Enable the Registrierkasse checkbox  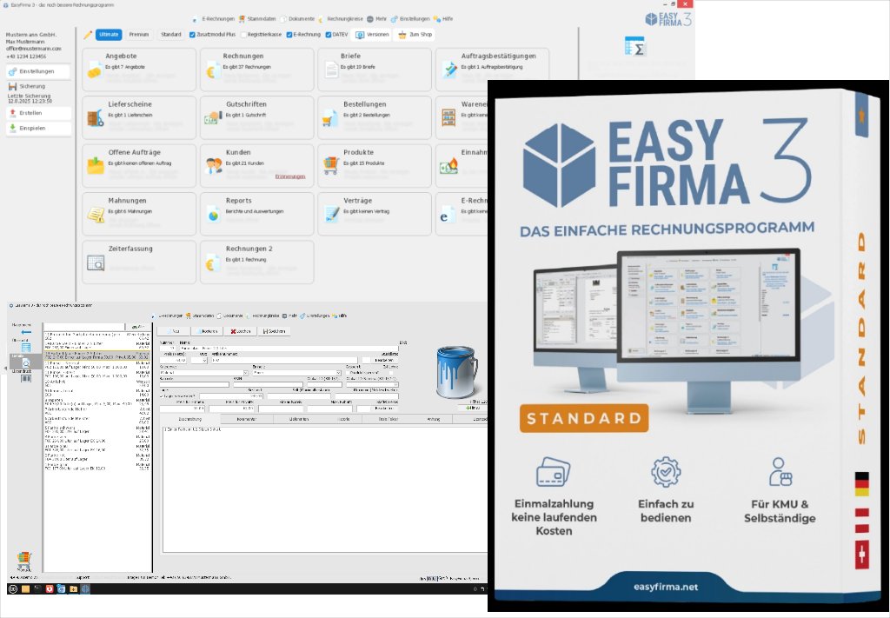click(244, 35)
